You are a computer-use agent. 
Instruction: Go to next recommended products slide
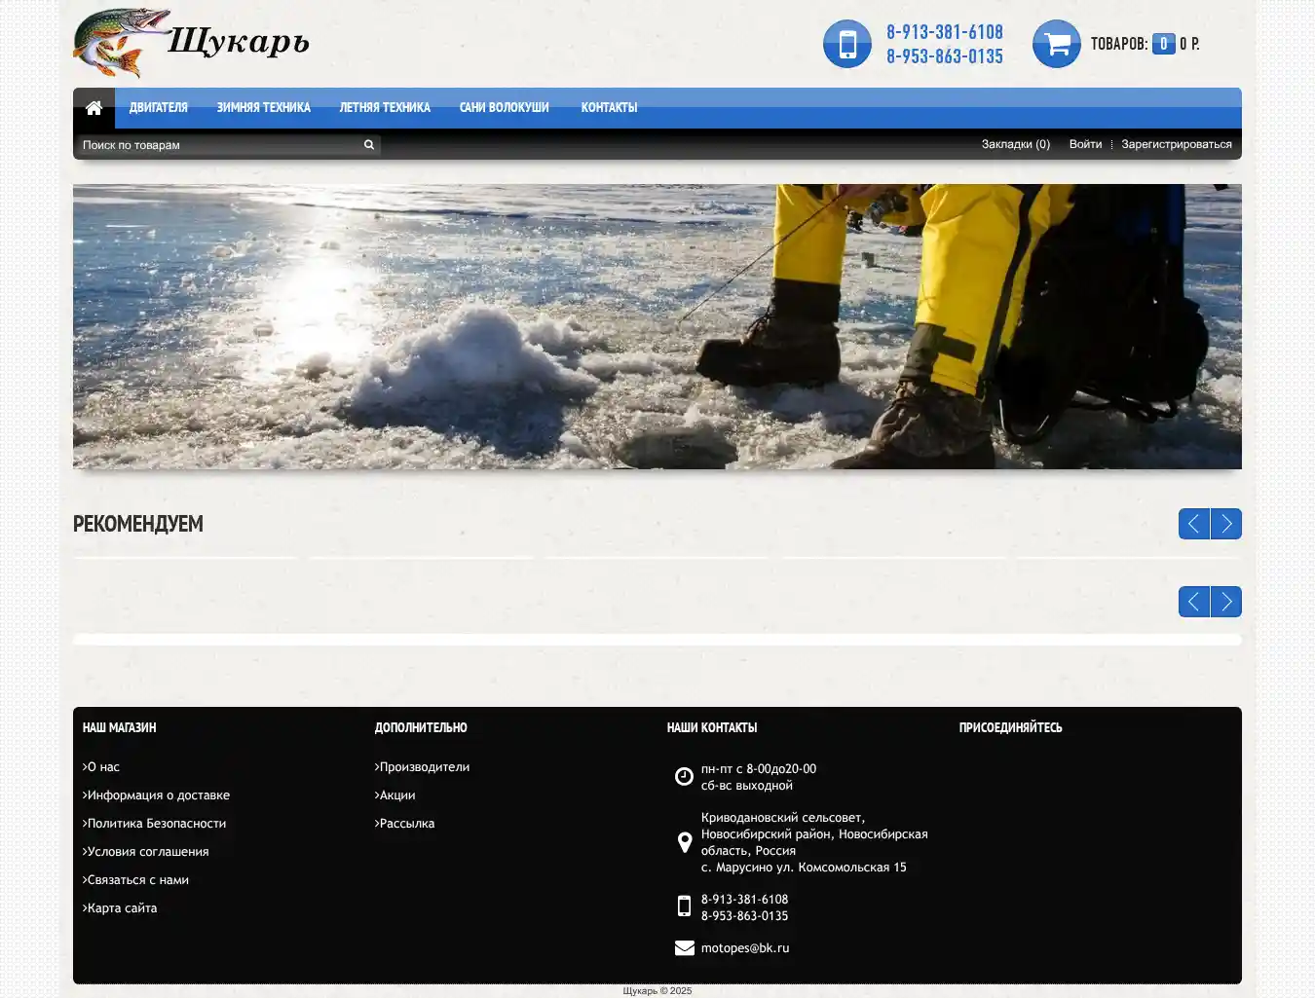[1226, 524]
